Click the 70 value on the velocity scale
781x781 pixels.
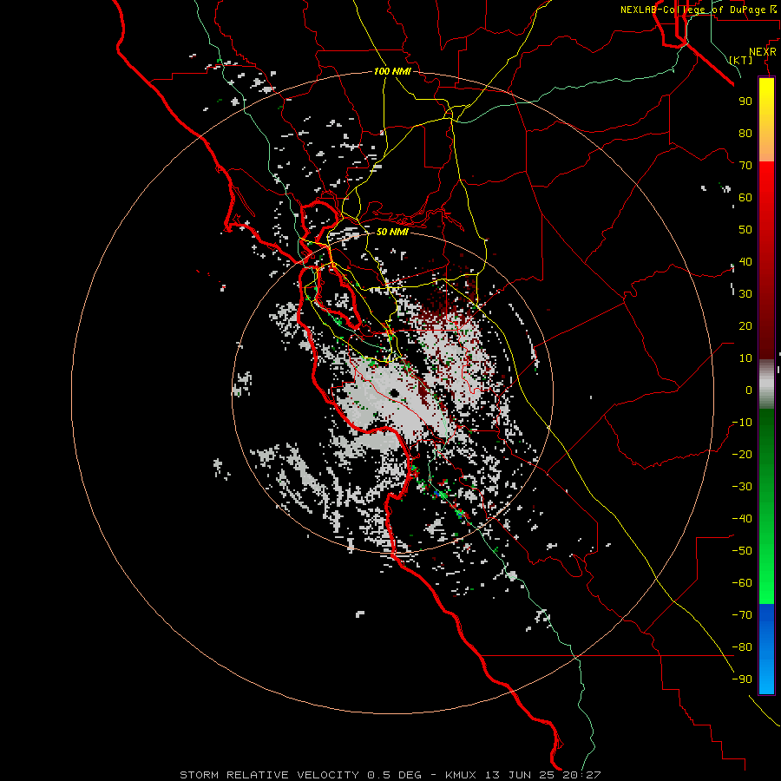(x=745, y=166)
